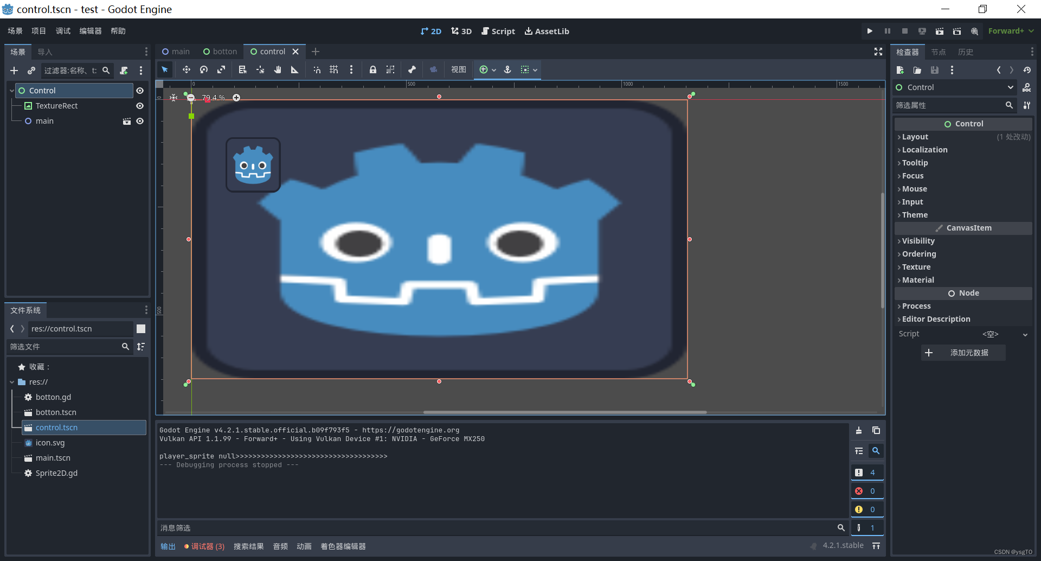Activate the Rotate Mode tool
This screenshot has height=561, width=1041.
click(204, 69)
